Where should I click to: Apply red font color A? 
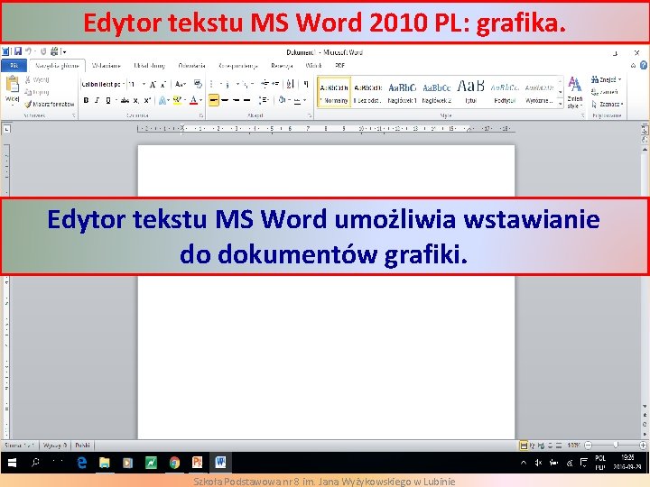point(193,100)
